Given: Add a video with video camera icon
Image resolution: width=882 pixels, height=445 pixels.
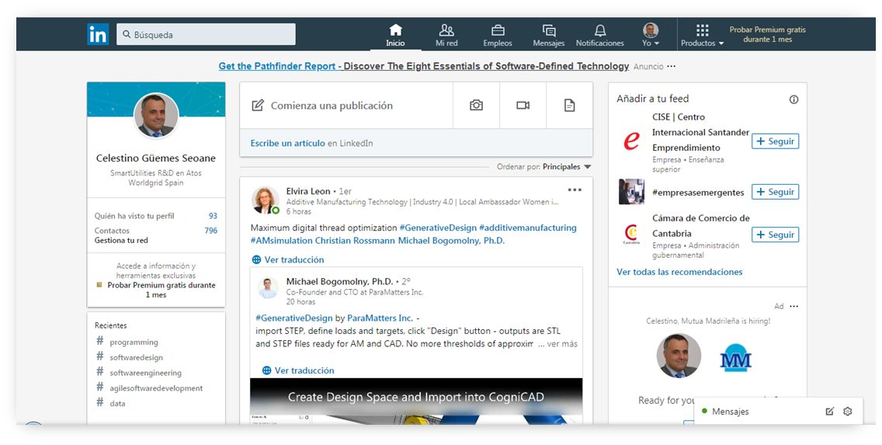Looking at the screenshot, I should tap(523, 105).
